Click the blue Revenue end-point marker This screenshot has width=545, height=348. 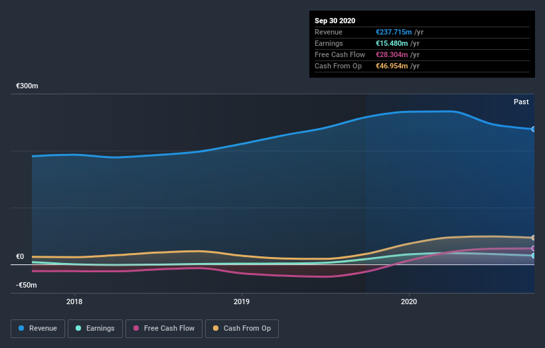tap(533, 129)
